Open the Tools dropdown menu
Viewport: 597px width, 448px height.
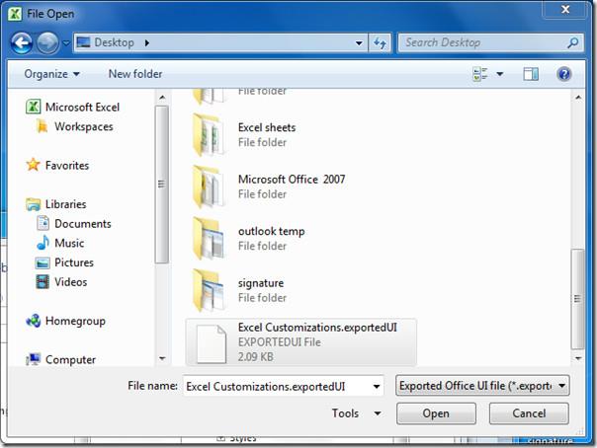[x=356, y=413]
